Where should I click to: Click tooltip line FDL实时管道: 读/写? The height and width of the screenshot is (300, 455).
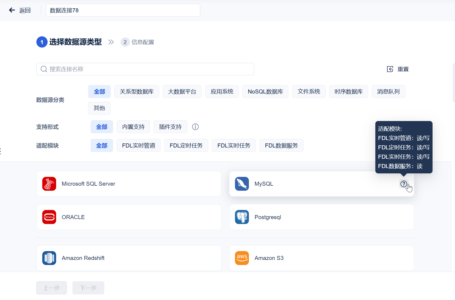click(404, 138)
